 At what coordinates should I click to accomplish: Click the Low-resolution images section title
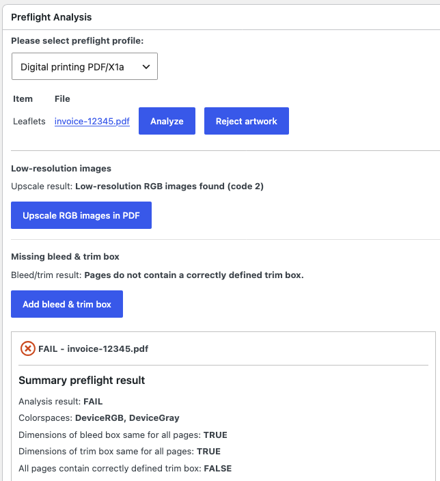click(x=61, y=168)
